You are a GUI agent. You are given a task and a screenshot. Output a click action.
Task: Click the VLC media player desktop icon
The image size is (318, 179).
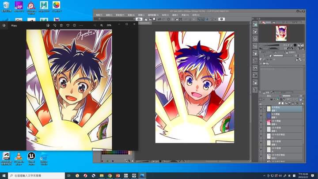coord(19,158)
